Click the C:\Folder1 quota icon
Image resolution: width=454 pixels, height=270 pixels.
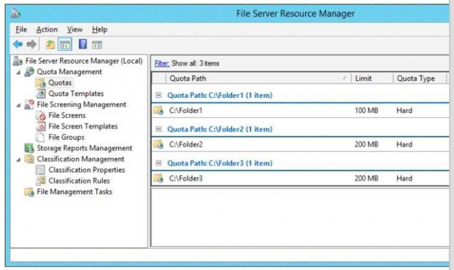[x=158, y=111]
